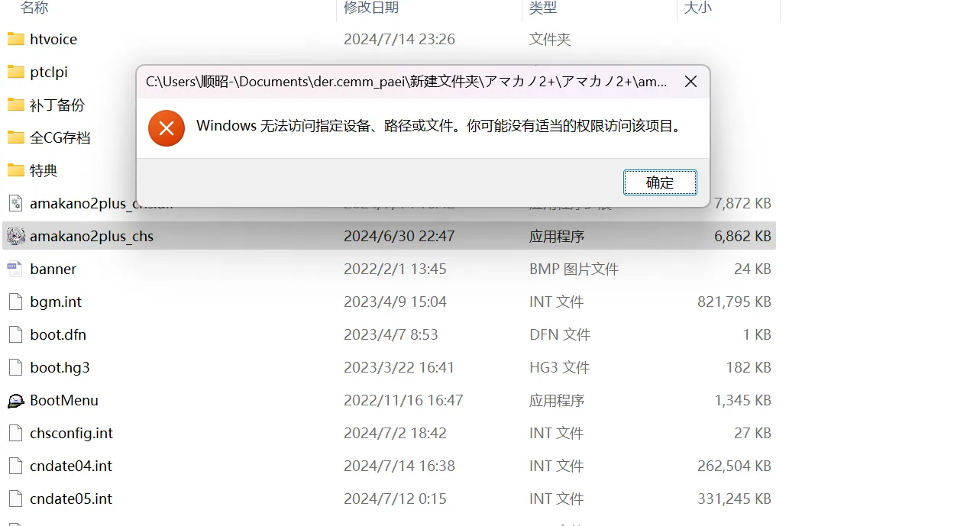Image resolution: width=954 pixels, height=526 pixels.
Task: Select the 补丁备份 folder name
Action: tap(57, 105)
